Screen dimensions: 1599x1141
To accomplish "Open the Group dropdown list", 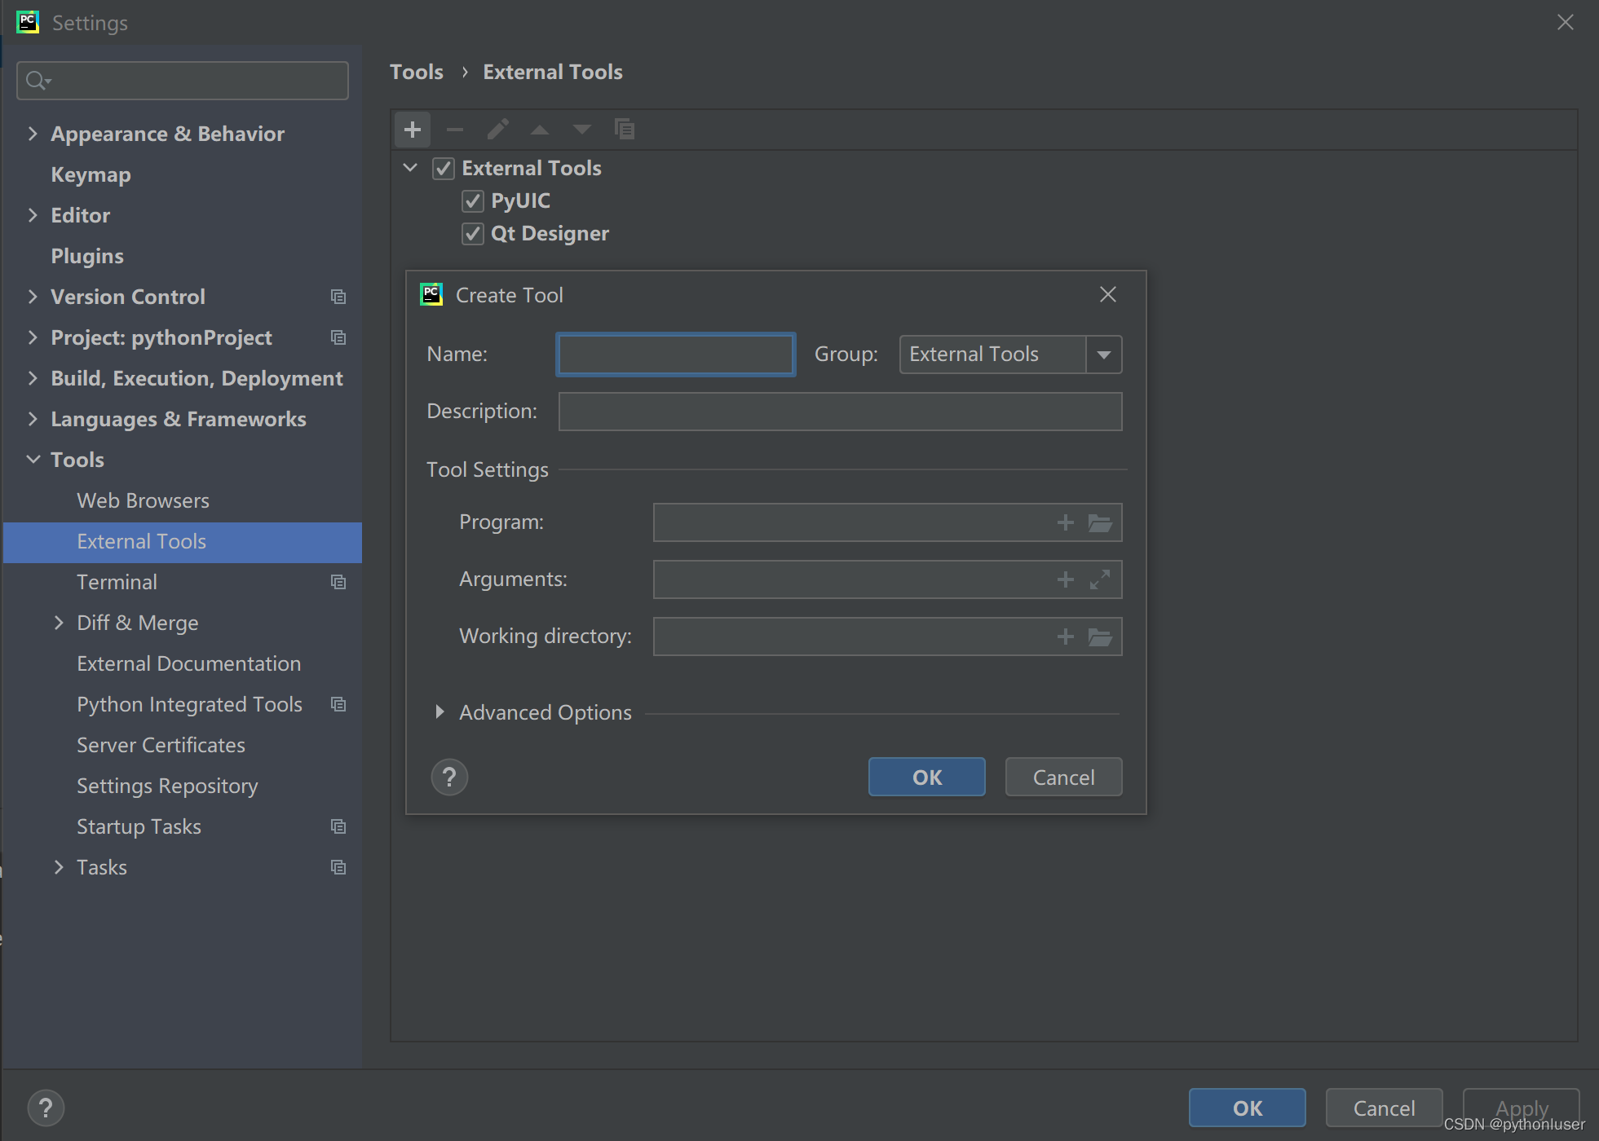I will coord(1103,355).
